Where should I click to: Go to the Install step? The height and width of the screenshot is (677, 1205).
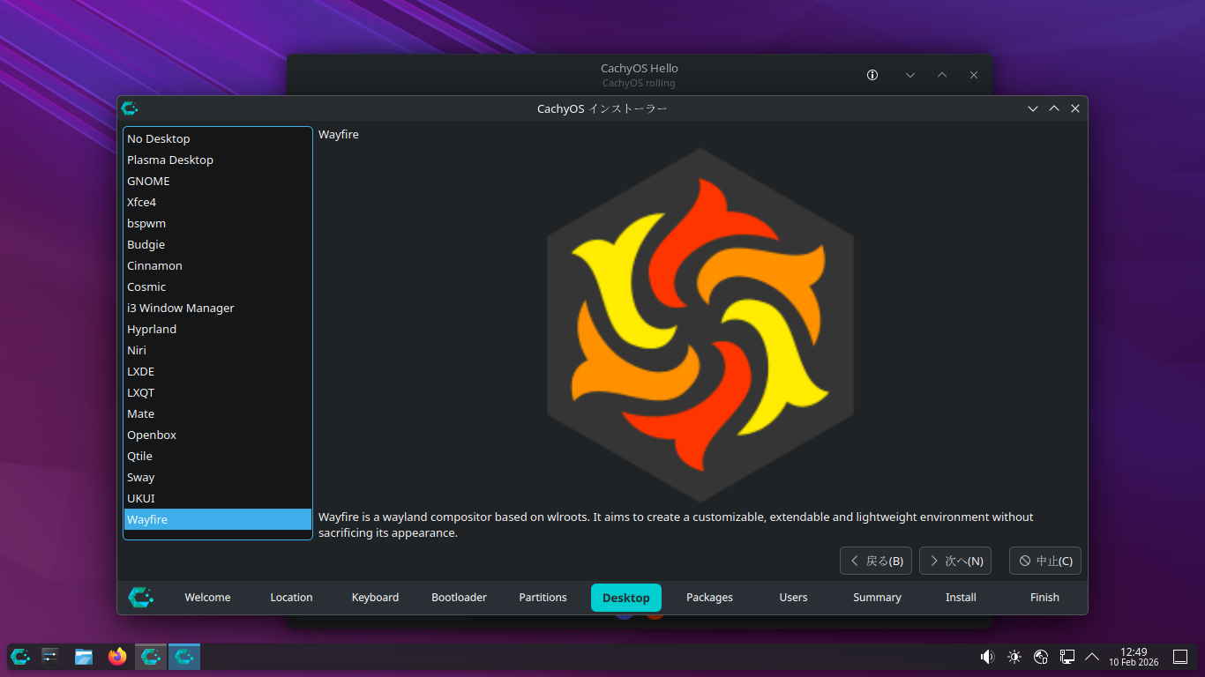(x=961, y=598)
